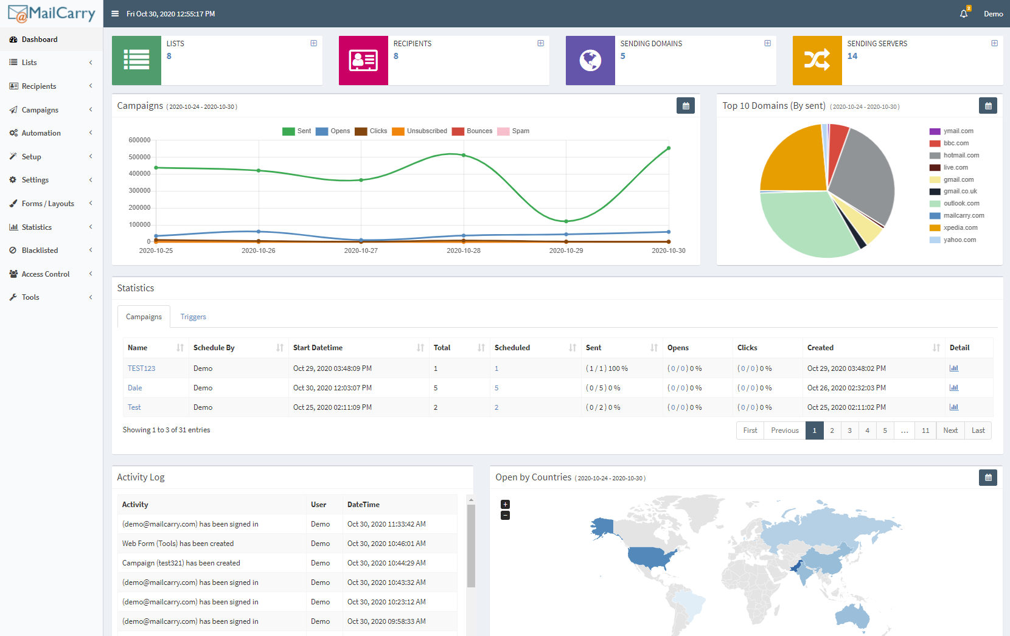Expand the Statistics sidebar menu
Image resolution: width=1010 pixels, height=636 pixels.
[x=37, y=227]
